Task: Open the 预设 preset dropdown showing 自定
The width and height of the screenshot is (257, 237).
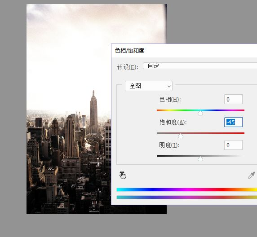Action: coord(200,66)
